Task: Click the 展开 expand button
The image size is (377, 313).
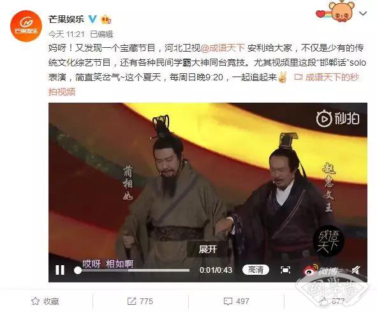Action: (x=208, y=249)
